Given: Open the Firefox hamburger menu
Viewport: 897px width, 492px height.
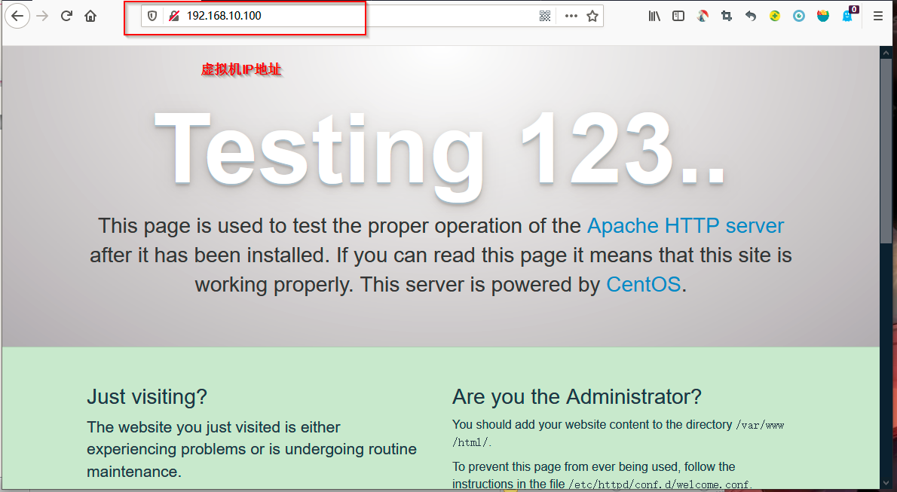Looking at the screenshot, I should 878,16.
